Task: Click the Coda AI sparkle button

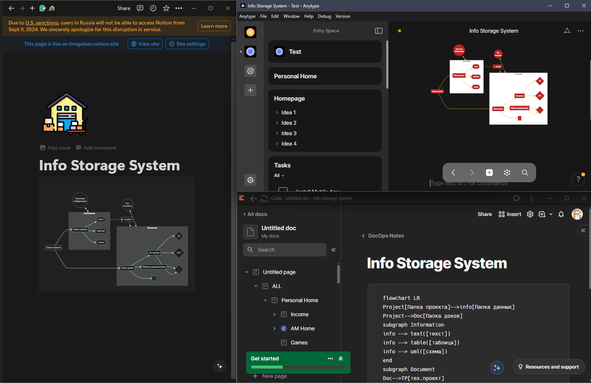Action: [x=497, y=368]
